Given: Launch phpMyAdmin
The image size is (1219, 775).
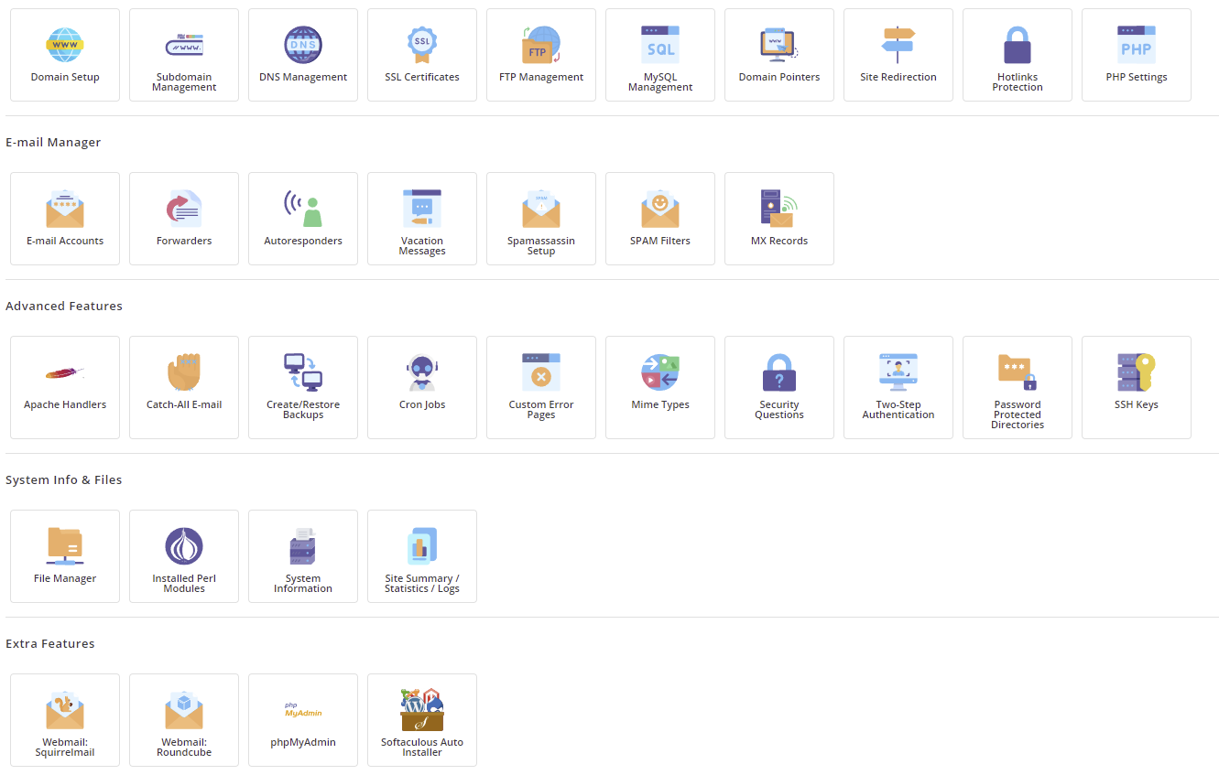Looking at the screenshot, I should tap(302, 720).
